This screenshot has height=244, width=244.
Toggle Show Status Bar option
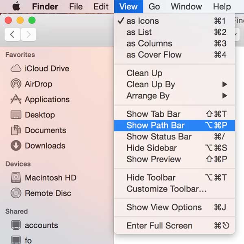coord(159,137)
